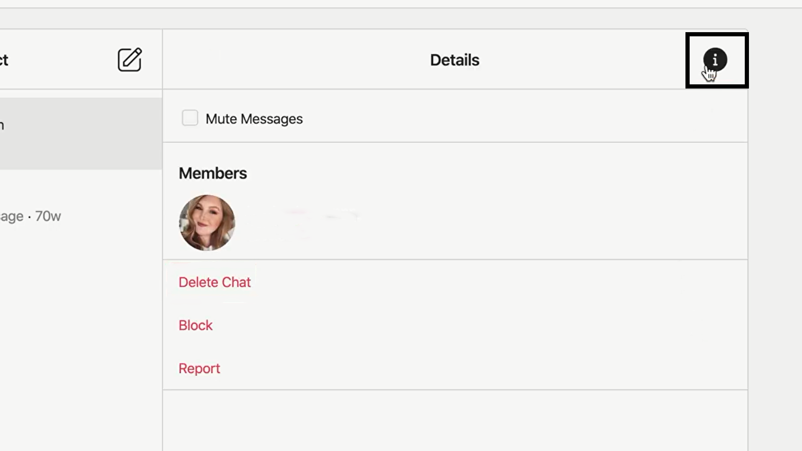Screen dimensions: 802x451
Task: Report this conversation
Action: [x=199, y=368]
